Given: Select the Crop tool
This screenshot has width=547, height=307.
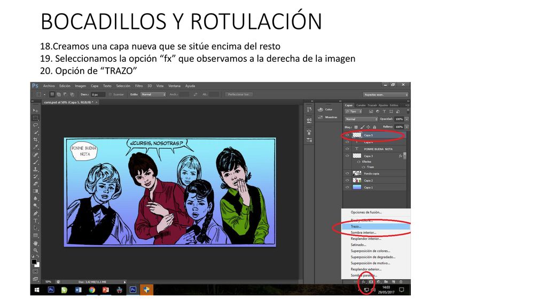Looking at the screenshot, I should tap(36, 140).
